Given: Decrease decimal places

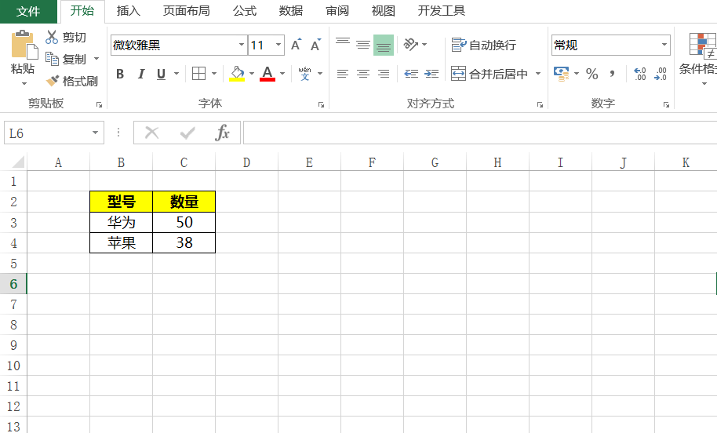Looking at the screenshot, I should pos(661,74).
